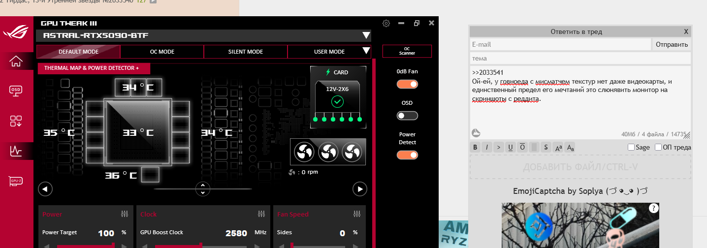Apply overline formatting in reply form
This screenshot has height=248, width=707.
tap(522, 147)
